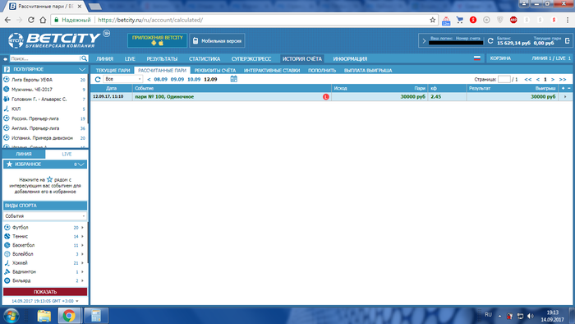
Task: Switch sidebar to LIVE tab
Action: (x=67, y=154)
